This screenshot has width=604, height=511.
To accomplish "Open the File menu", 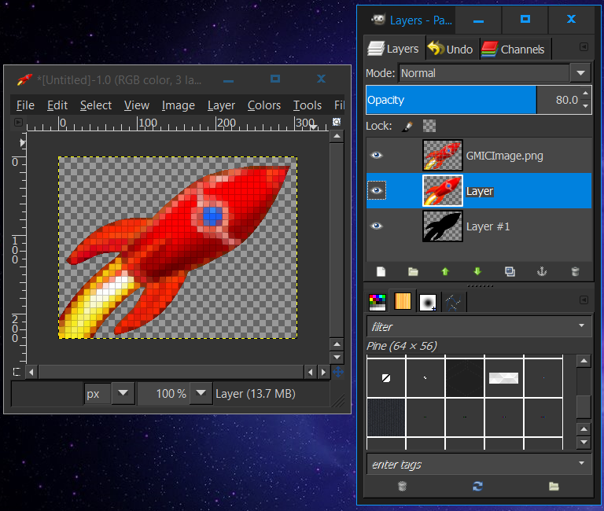I will click(25, 105).
